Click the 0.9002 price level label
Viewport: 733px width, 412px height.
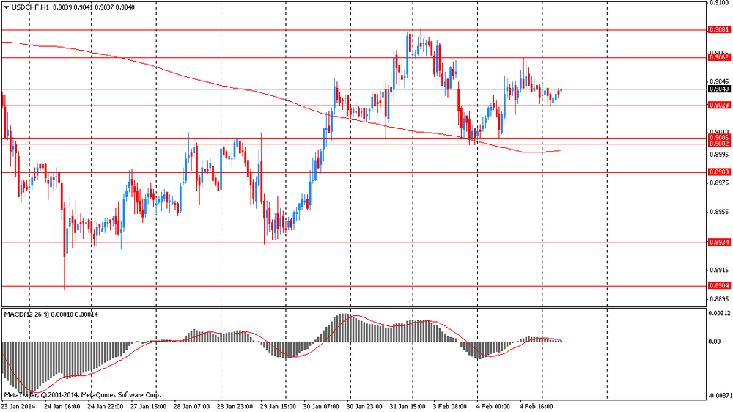tap(718, 144)
